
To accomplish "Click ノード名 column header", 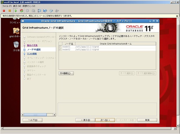I will (69, 44).
